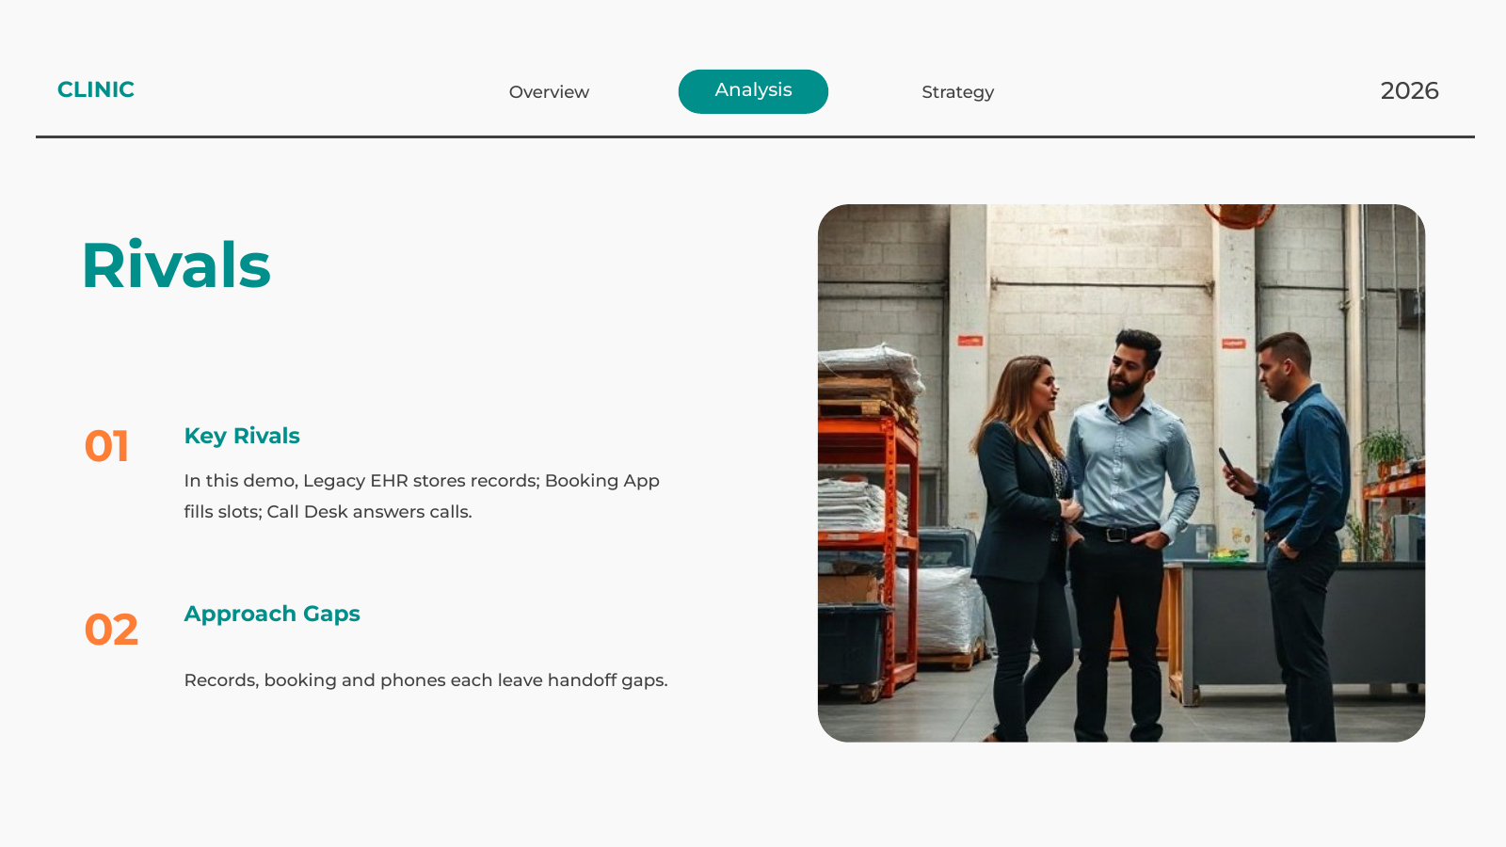
Task: Click the orange 01 number marker
Action: (x=106, y=446)
